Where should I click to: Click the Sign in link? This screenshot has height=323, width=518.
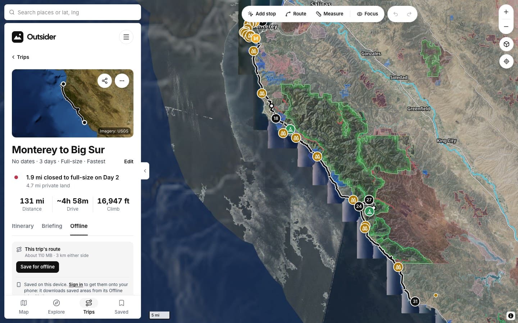76,285
